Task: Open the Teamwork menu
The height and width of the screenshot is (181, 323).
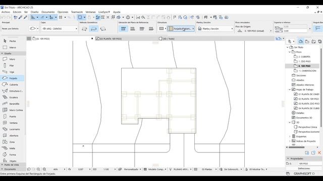Action: (x=77, y=12)
